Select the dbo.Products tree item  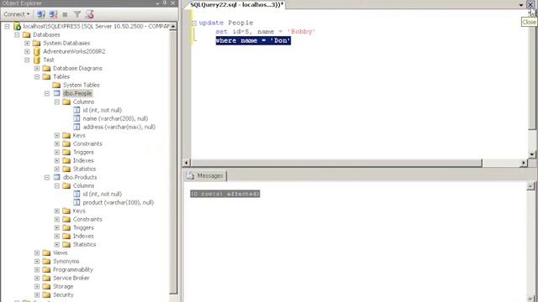(80, 177)
